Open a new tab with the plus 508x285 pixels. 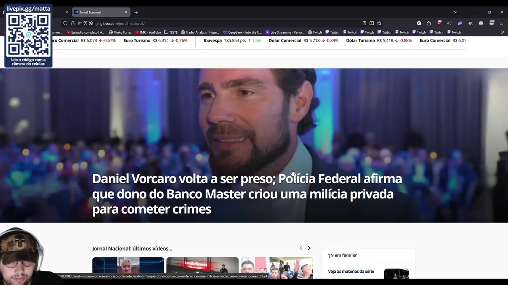point(136,12)
